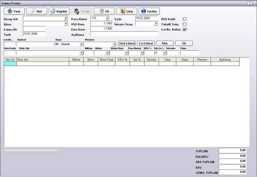Expand the line-item Para Birimi dropdown
The image size is (257, 177).
point(142,53)
